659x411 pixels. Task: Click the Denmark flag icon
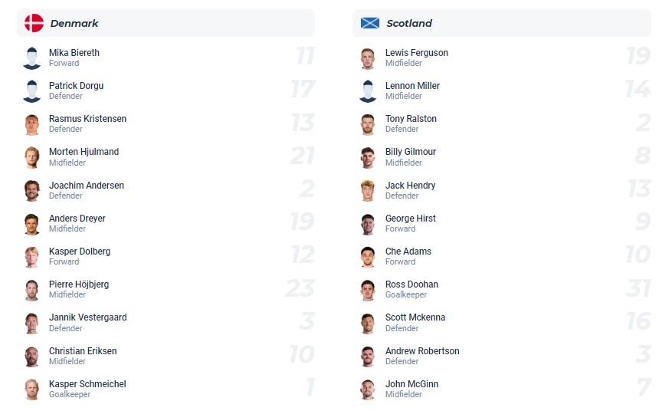click(x=34, y=23)
